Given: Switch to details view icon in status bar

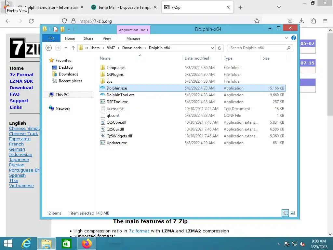Looking at the screenshot, I should click(x=285, y=213).
